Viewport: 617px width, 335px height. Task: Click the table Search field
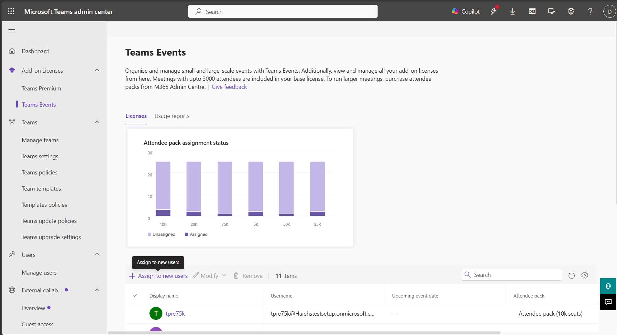click(512, 275)
